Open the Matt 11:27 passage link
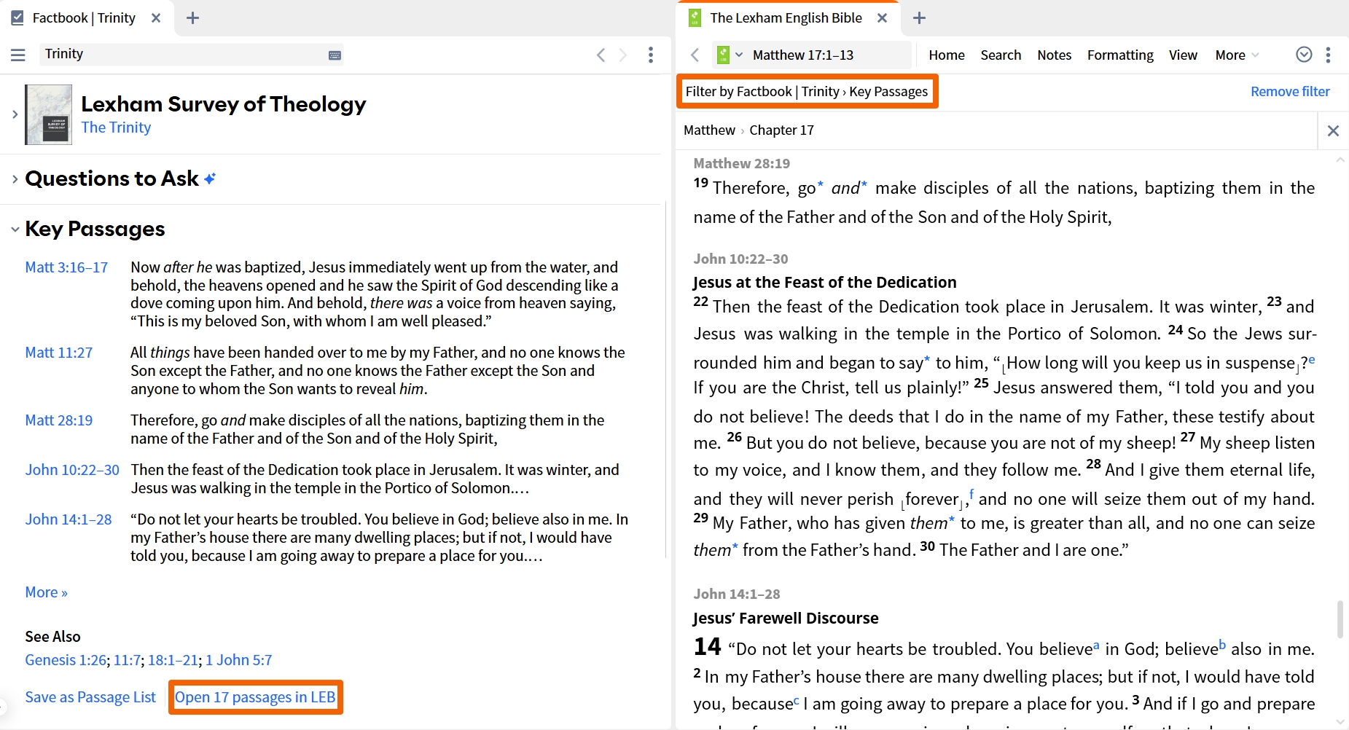The height and width of the screenshot is (730, 1349). (x=59, y=353)
